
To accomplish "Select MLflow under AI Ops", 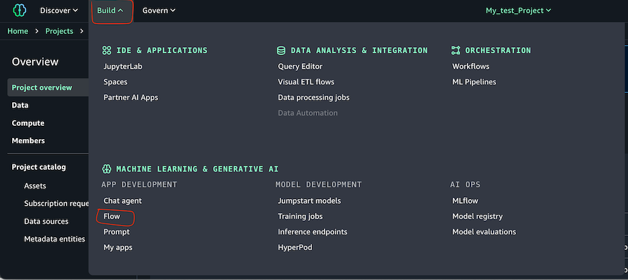I will tap(465, 201).
